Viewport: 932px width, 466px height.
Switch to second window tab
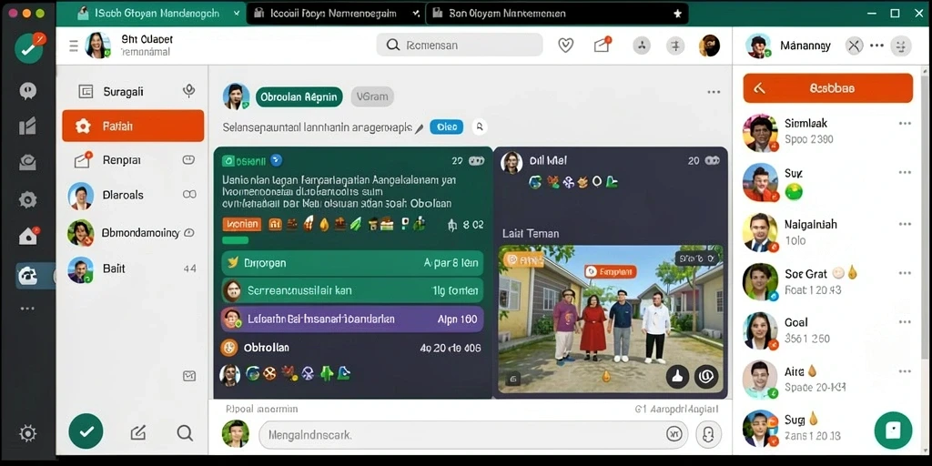click(x=336, y=14)
